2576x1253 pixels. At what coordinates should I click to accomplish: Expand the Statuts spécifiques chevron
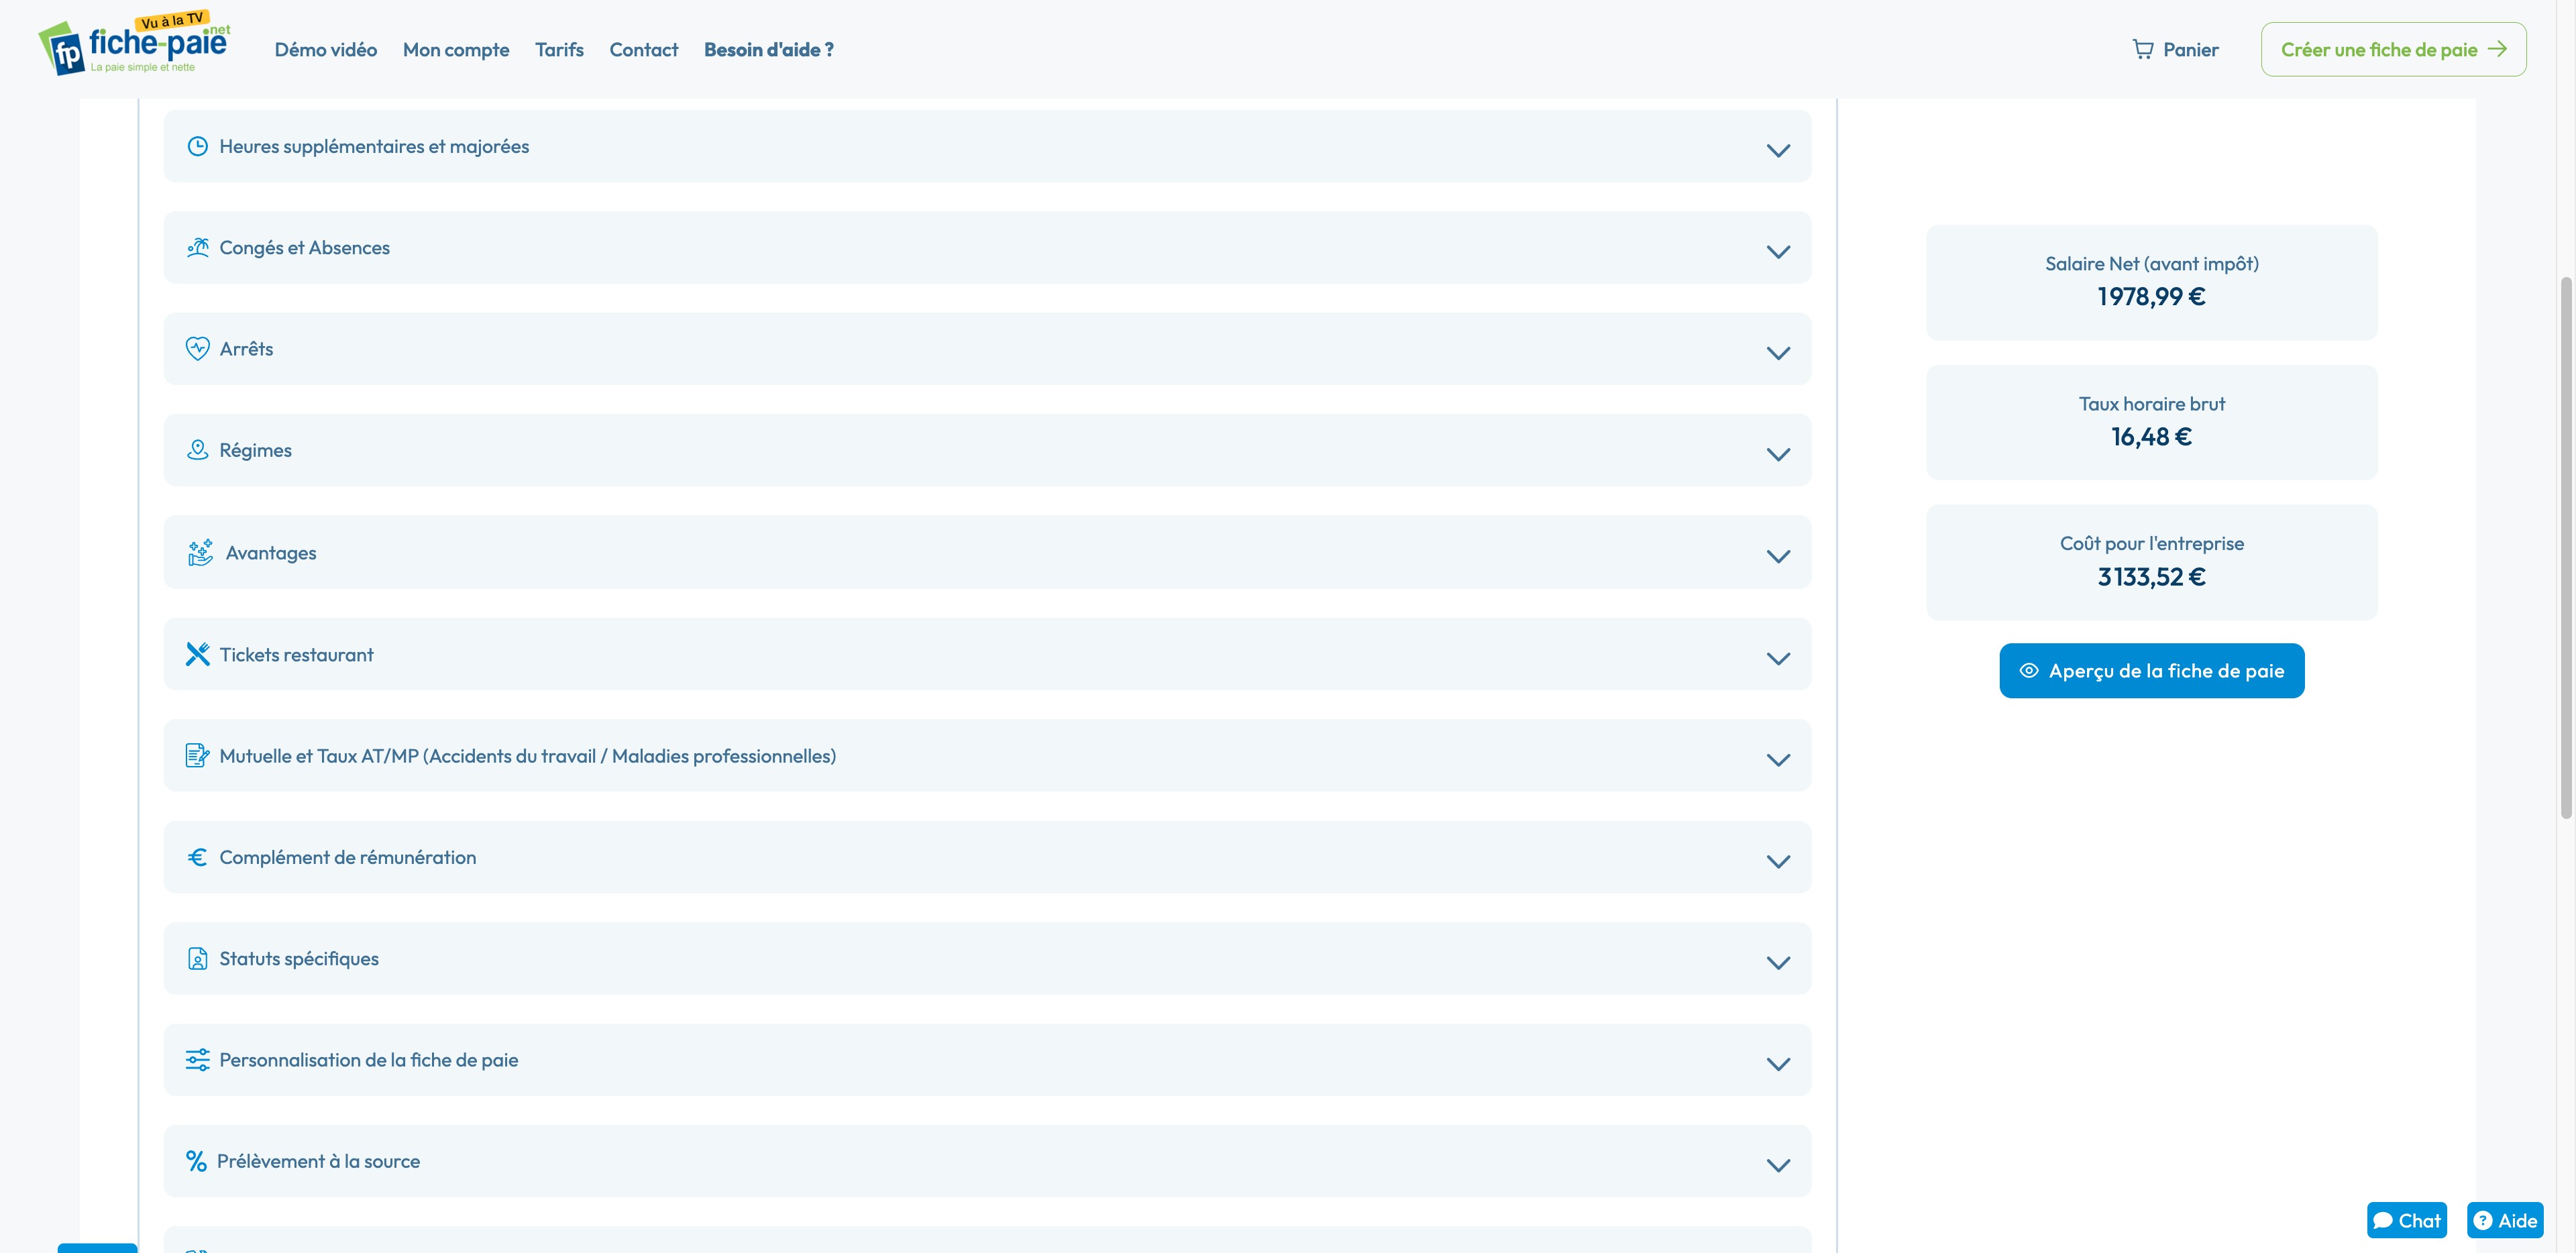1777,962
